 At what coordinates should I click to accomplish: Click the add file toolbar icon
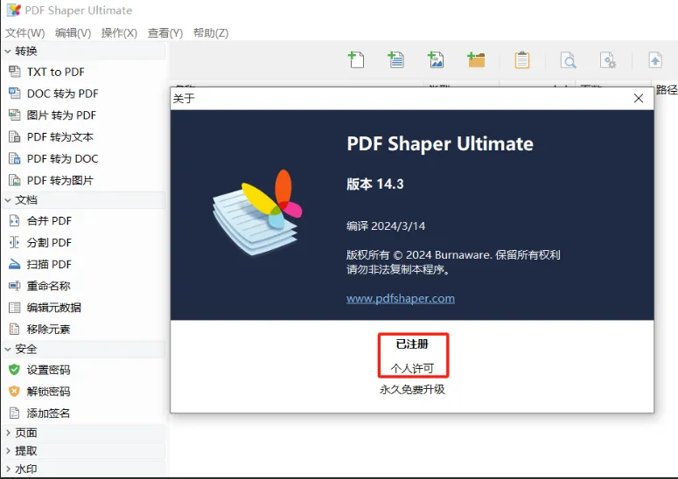tap(356, 59)
